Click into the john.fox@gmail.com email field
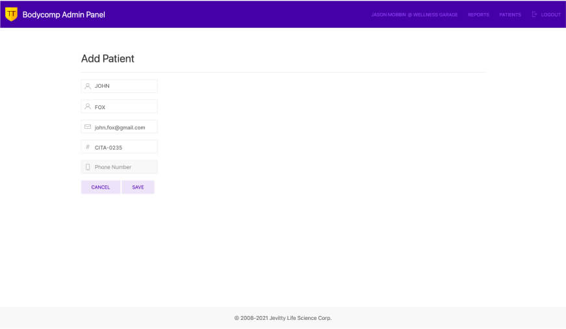The width and height of the screenshot is (566, 329). coord(123,127)
